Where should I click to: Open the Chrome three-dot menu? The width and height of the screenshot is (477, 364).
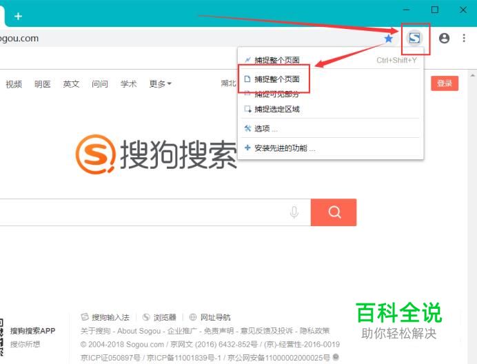click(x=464, y=38)
